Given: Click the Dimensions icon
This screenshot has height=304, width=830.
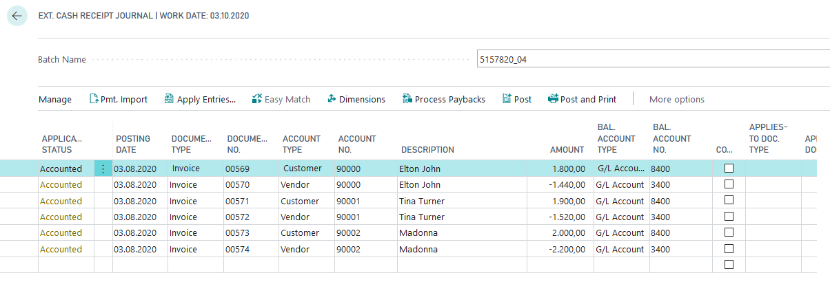Looking at the screenshot, I should point(332,99).
